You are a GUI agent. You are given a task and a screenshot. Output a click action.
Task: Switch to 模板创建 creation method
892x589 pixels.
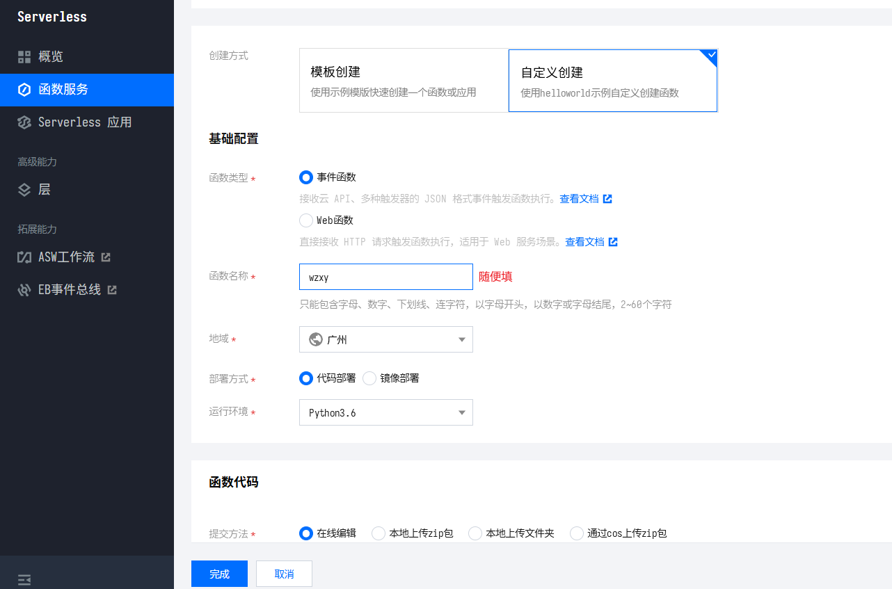click(404, 81)
